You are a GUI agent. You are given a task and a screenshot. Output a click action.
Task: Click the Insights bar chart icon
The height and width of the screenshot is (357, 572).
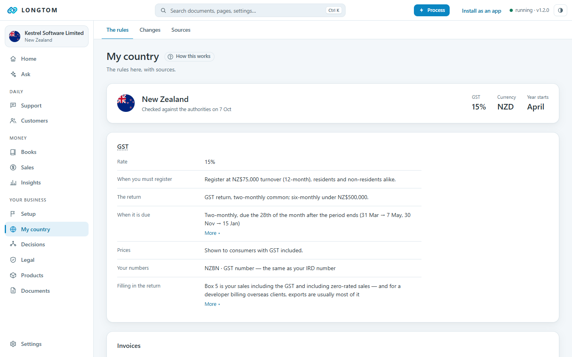tap(13, 183)
